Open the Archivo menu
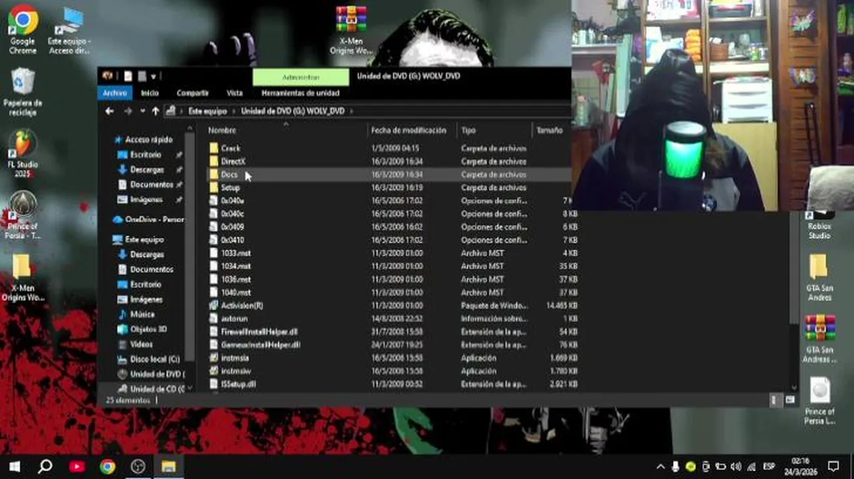 tap(114, 93)
